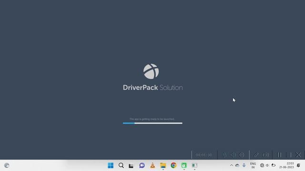Open the ENG IN language switcher
The image size is (305, 171).
coord(253,165)
